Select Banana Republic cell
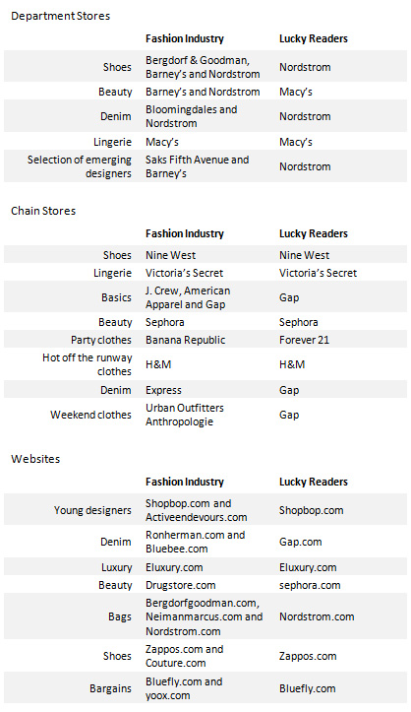 185,340
